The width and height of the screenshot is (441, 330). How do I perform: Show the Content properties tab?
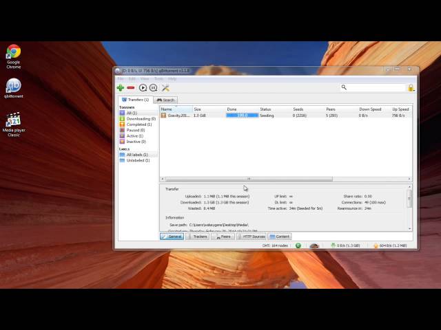point(280,236)
